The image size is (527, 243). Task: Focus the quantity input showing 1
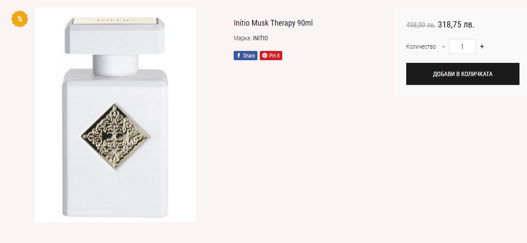pyautogui.click(x=462, y=46)
